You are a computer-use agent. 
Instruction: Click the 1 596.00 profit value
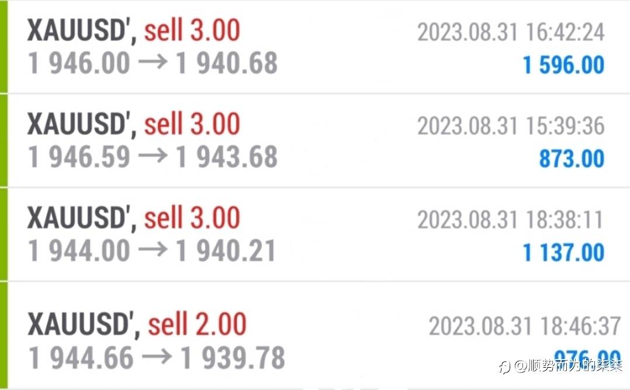pos(563,65)
